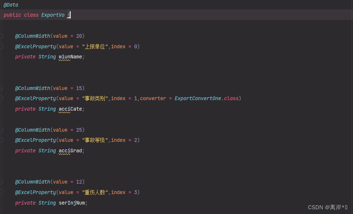Click the wiunName field name
Image resolution: width=353 pixels, height=214 pixels.
coord(70,57)
